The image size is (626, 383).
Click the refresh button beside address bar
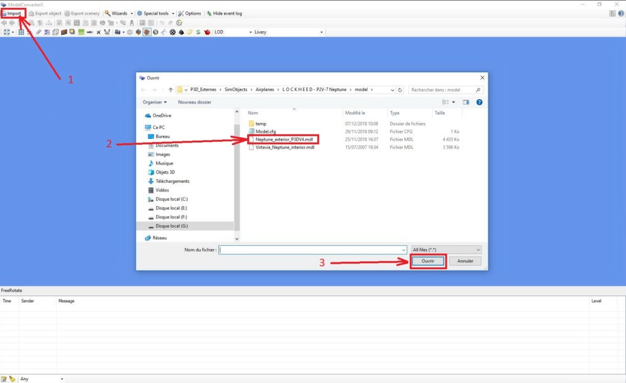coord(400,90)
